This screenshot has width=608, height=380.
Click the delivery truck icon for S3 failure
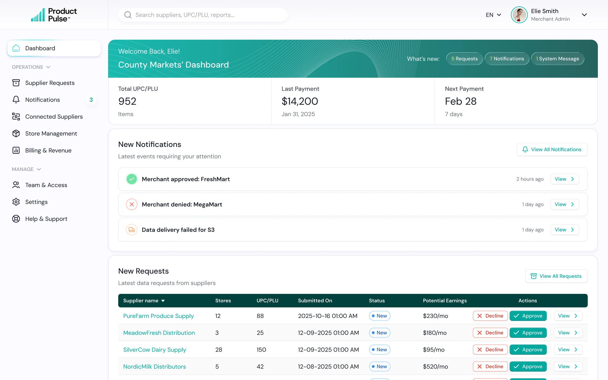(x=132, y=230)
